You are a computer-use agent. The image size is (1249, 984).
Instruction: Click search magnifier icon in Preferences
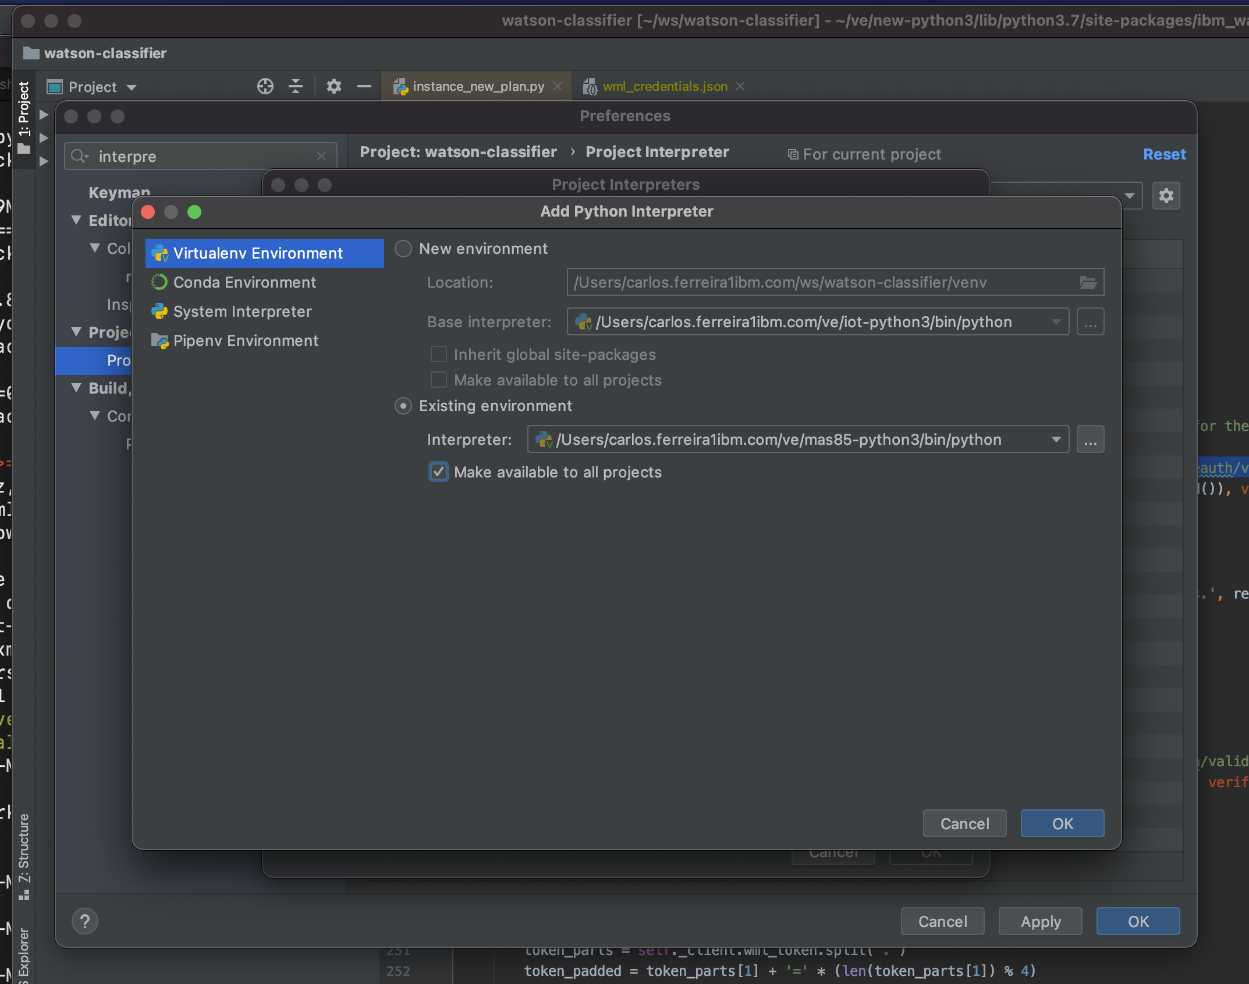pos(79,156)
